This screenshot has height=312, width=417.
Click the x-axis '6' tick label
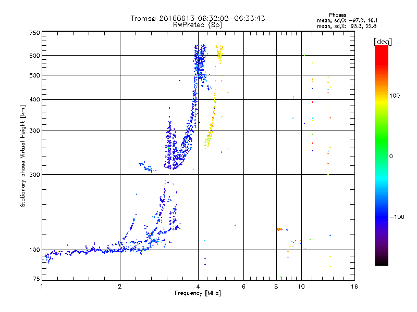point(243,287)
